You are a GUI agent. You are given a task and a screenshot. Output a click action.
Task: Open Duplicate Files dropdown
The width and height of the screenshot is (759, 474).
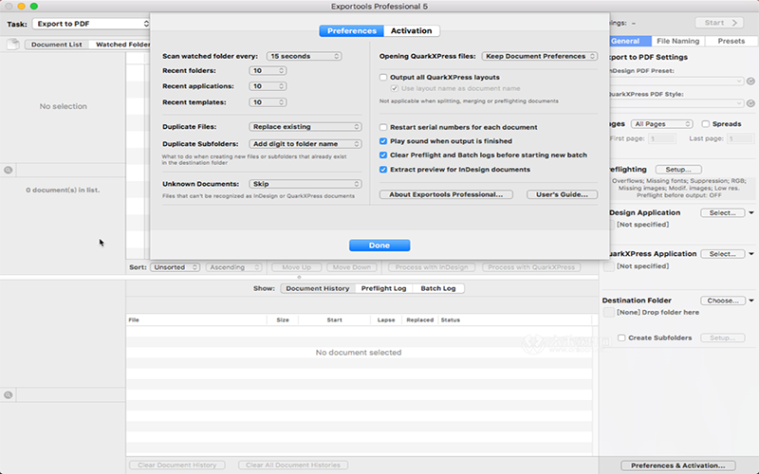[x=305, y=127]
